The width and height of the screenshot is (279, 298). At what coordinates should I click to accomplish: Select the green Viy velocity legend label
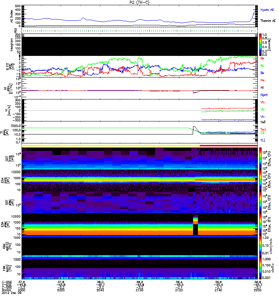263,109
